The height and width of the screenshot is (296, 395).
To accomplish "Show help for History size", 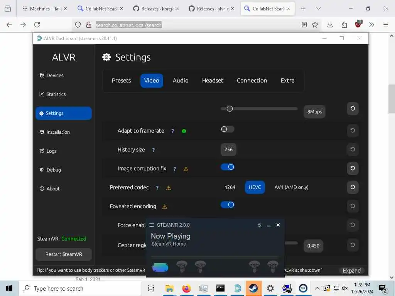I will 154,150.
